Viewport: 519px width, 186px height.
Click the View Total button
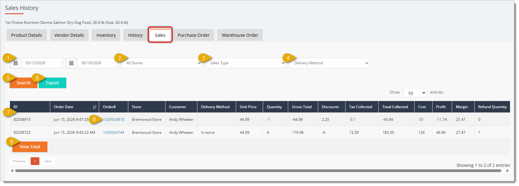click(x=30, y=147)
